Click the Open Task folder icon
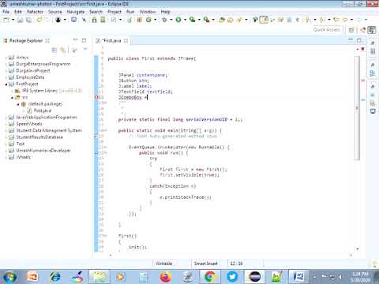The width and height of the screenshot is (379, 284). click(x=231, y=20)
